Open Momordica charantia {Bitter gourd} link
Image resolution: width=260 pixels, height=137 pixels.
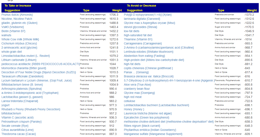coord(24,68)
